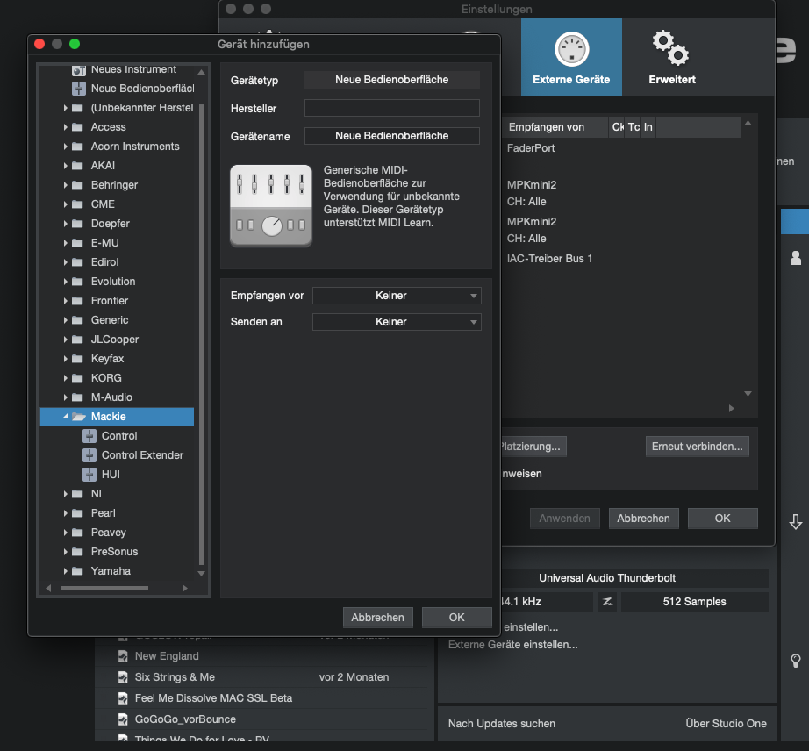Expand the PreSonus folder
Viewport: 809px width, 751px height.
(x=65, y=551)
